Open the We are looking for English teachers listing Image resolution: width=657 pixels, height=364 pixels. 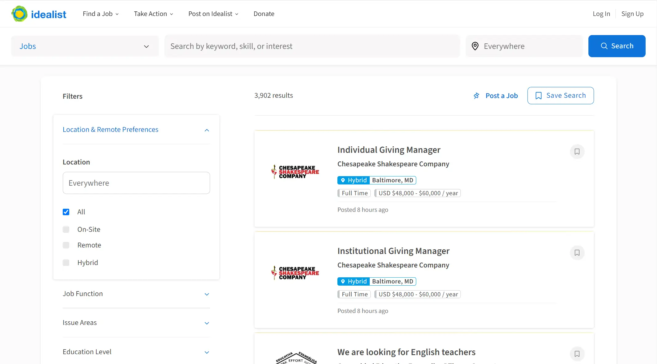(406, 352)
